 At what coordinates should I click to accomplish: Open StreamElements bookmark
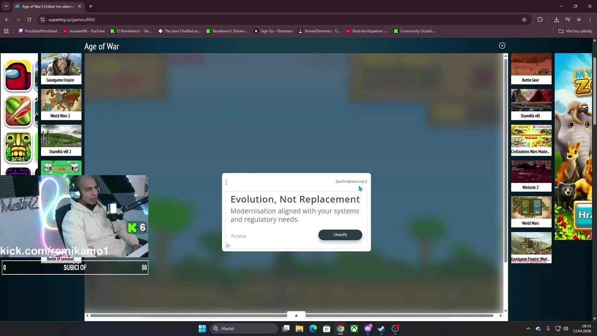pyautogui.click(x=319, y=31)
